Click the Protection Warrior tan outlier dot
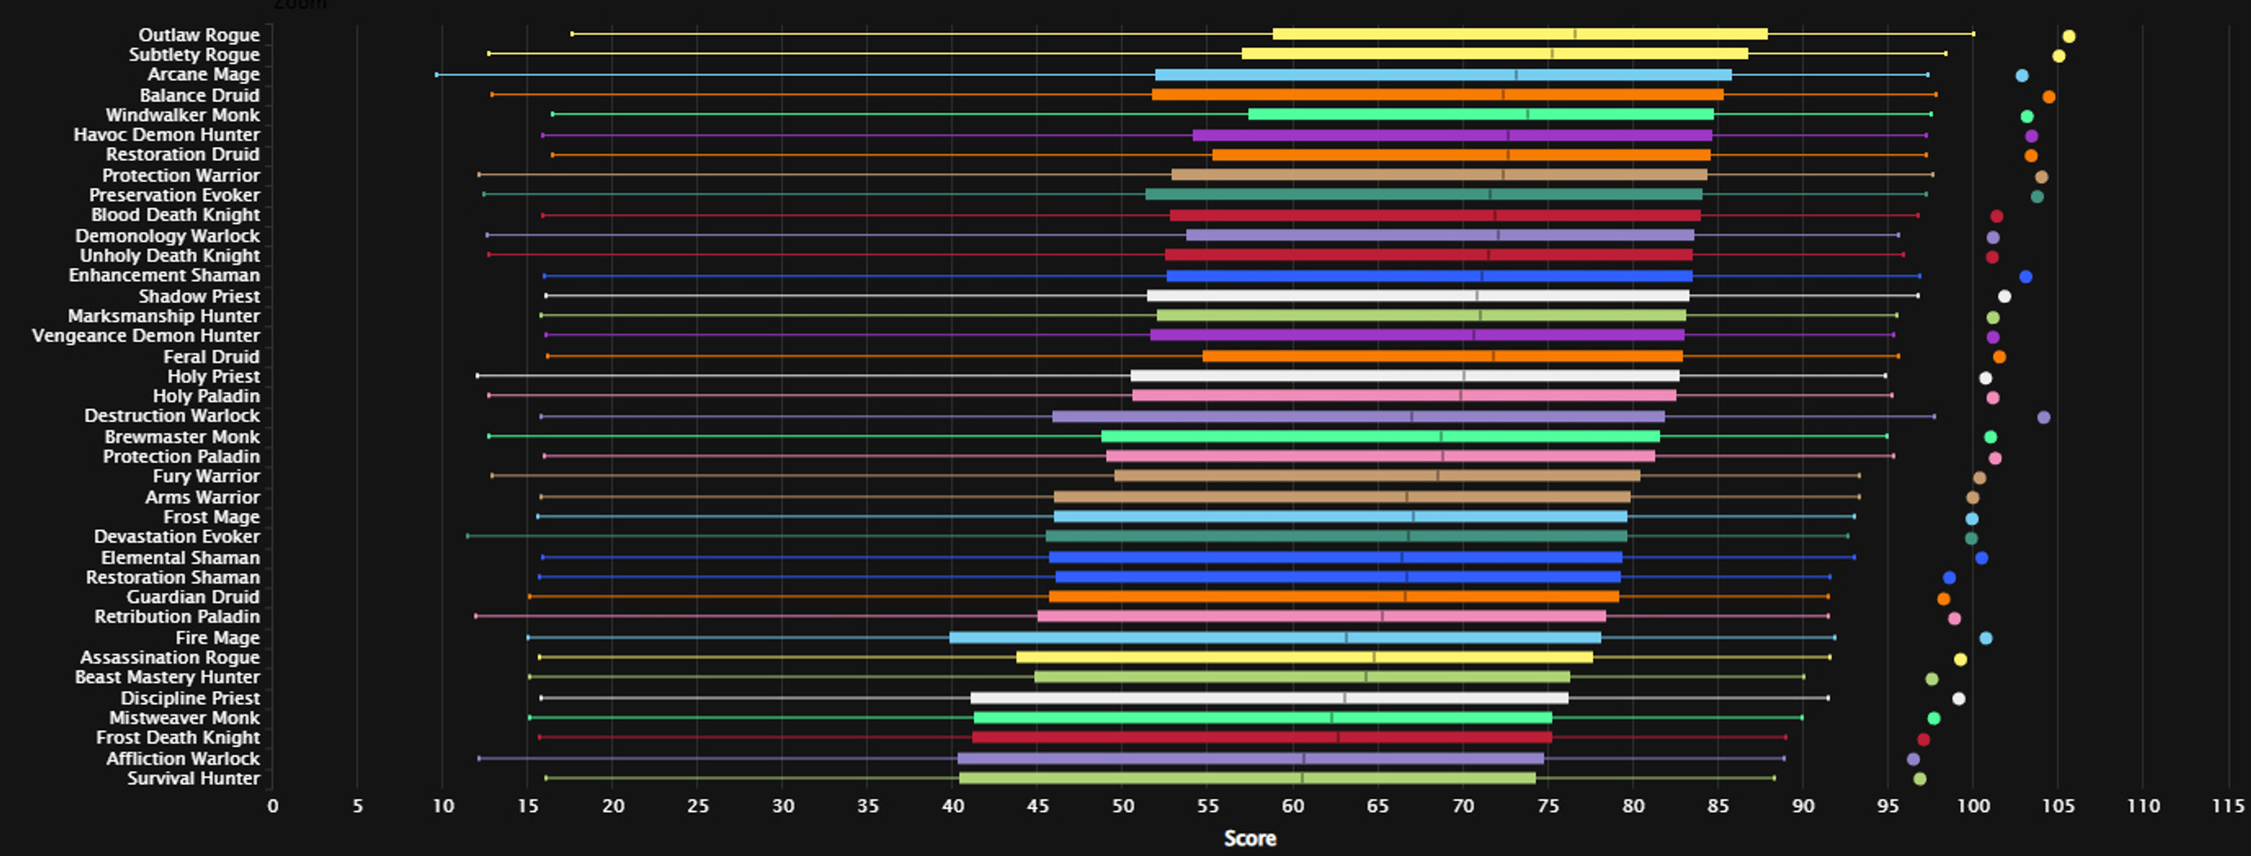Image resolution: width=2251 pixels, height=856 pixels. pos(2041,177)
